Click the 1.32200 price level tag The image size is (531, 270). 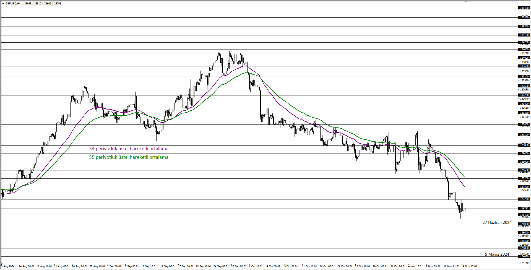click(524, 95)
